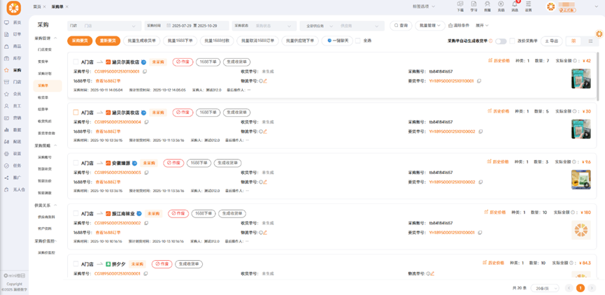Toggle 采购单自动生成收货单 switch
Viewport: 605px width, 295px height.
click(501, 41)
